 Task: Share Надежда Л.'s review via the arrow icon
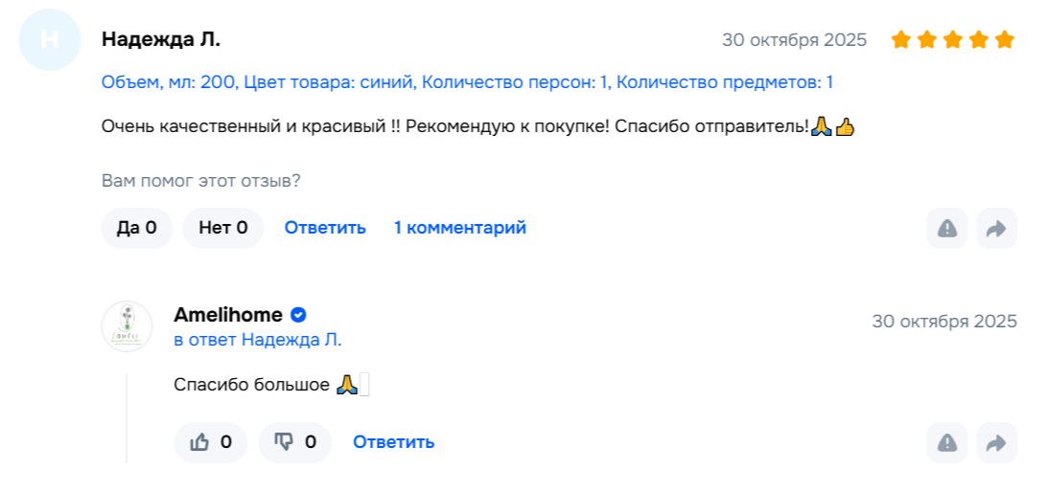[x=996, y=228]
